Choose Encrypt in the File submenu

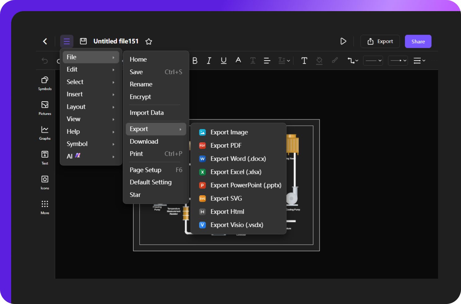click(x=156, y=97)
